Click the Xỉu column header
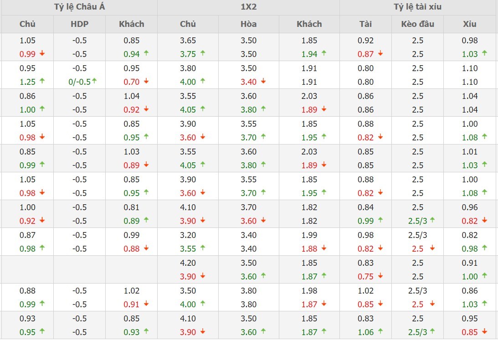 tap(469, 24)
